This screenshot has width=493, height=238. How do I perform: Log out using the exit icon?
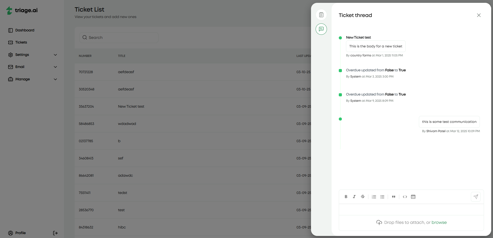tap(55, 233)
